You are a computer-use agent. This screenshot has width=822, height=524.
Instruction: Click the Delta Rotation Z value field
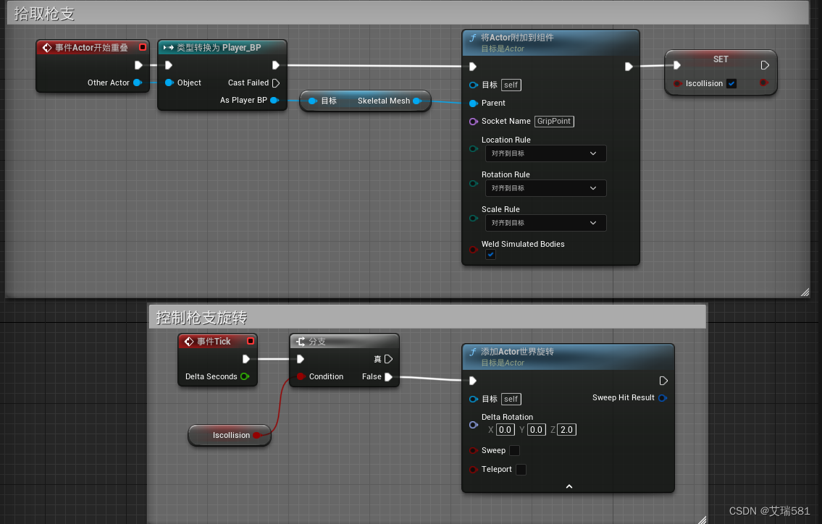point(566,430)
